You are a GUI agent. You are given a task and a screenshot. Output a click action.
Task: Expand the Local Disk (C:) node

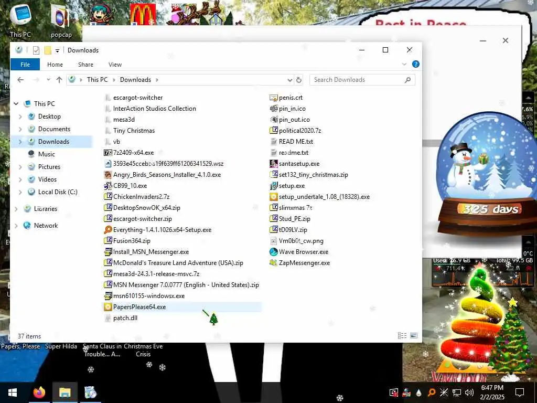point(20,192)
